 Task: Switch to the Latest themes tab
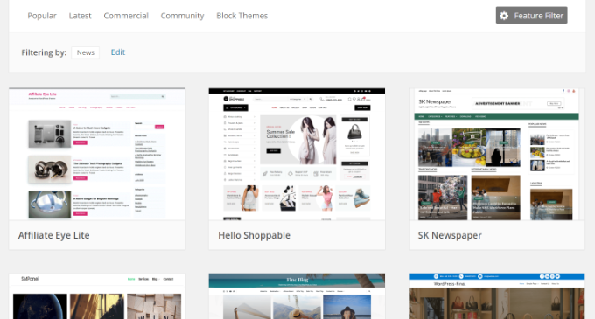click(x=80, y=16)
